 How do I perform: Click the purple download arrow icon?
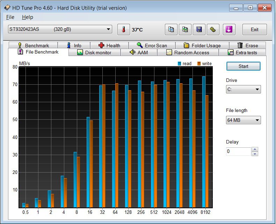(x=229, y=29)
